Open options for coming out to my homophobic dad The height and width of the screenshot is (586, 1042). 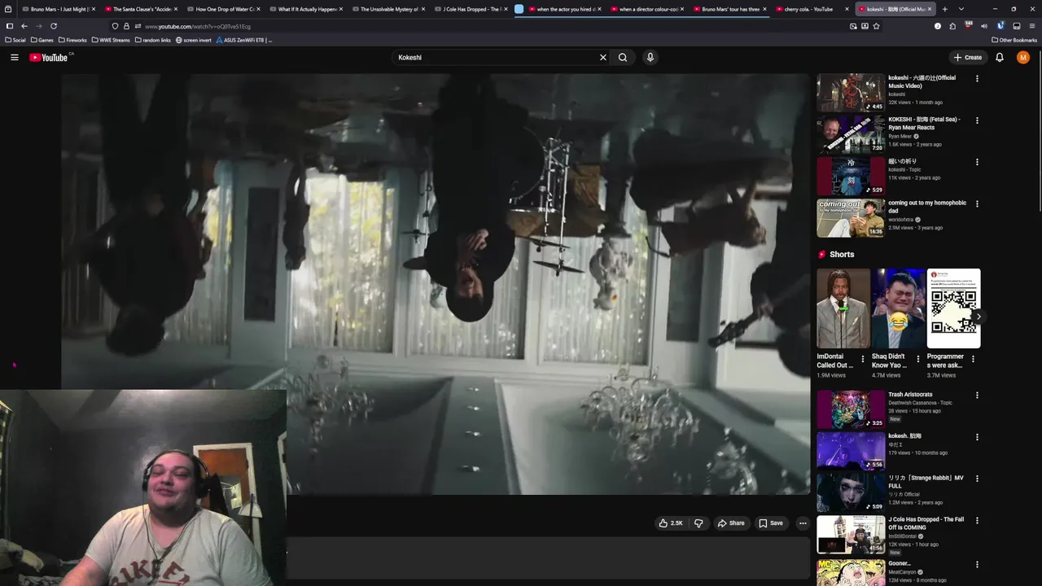(977, 203)
